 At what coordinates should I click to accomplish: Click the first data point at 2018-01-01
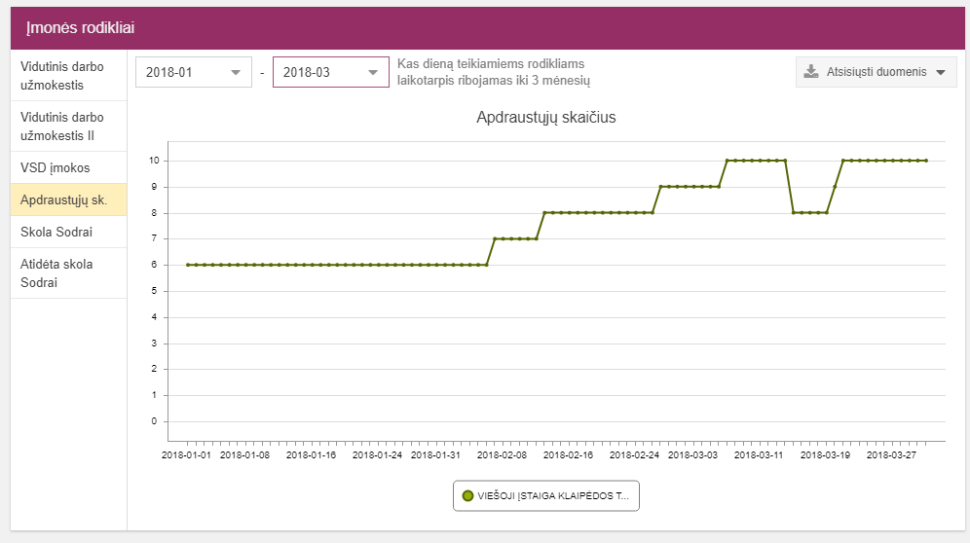point(188,265)
